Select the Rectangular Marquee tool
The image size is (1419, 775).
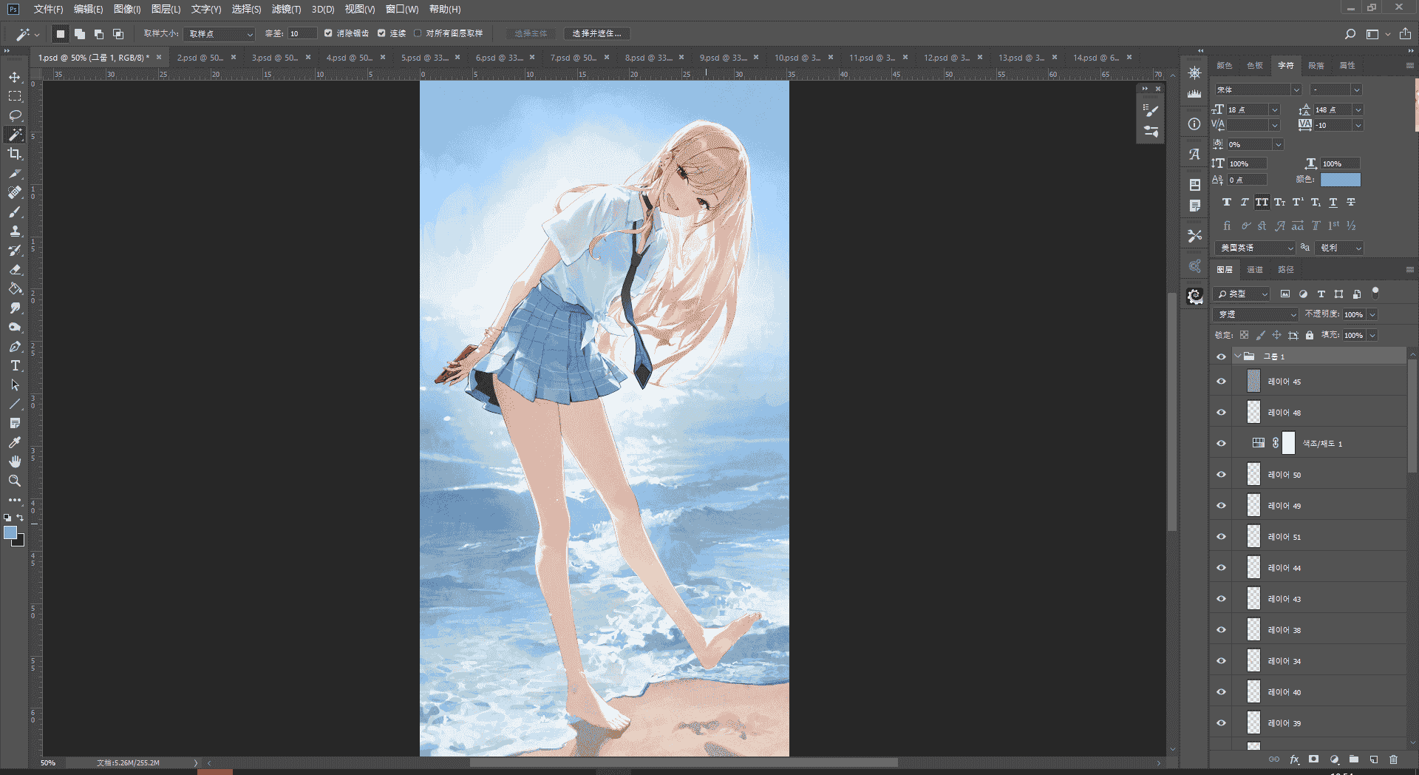tap(15, 96)
